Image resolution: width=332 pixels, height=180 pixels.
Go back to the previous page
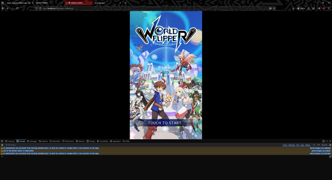point(8,8)
